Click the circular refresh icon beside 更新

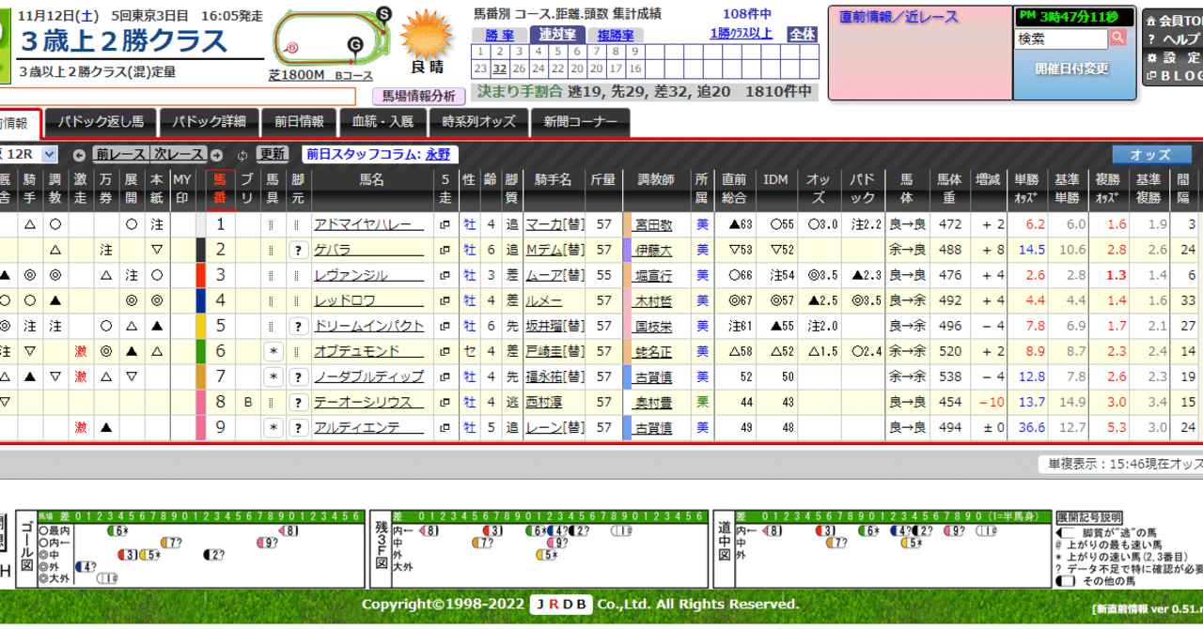pyautogui.click(x=242, y=153)
